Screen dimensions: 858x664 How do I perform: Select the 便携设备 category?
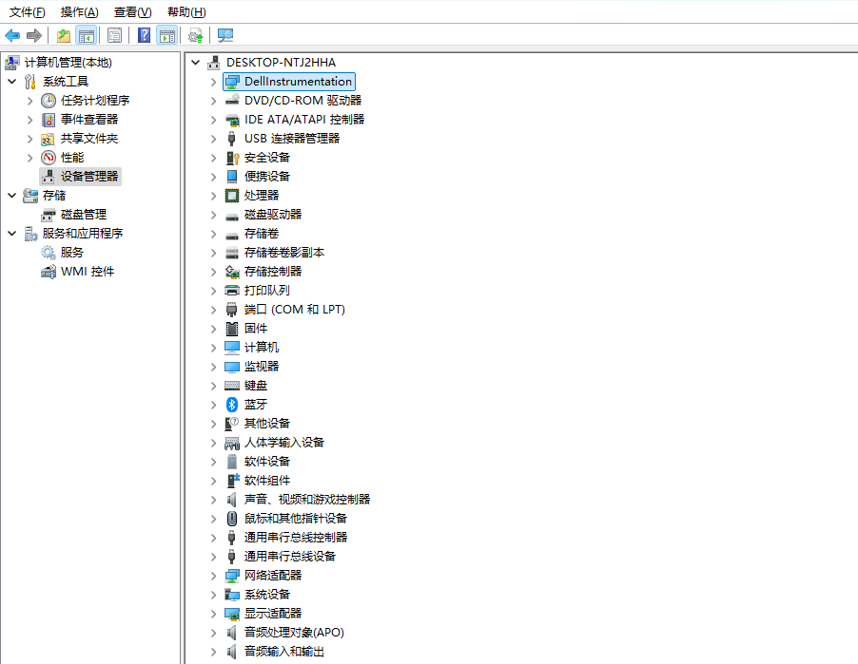click(267, 177)
